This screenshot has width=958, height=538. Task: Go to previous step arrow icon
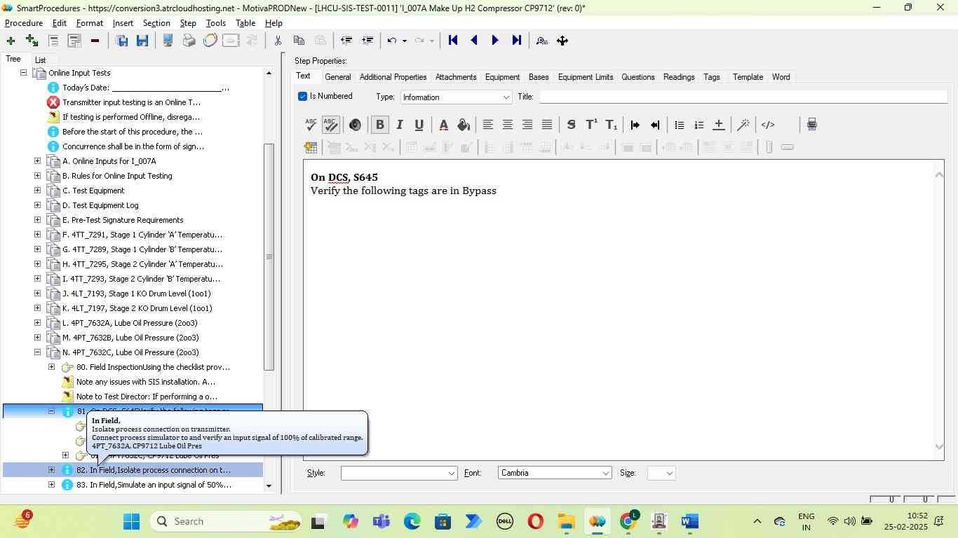[474, 41]
